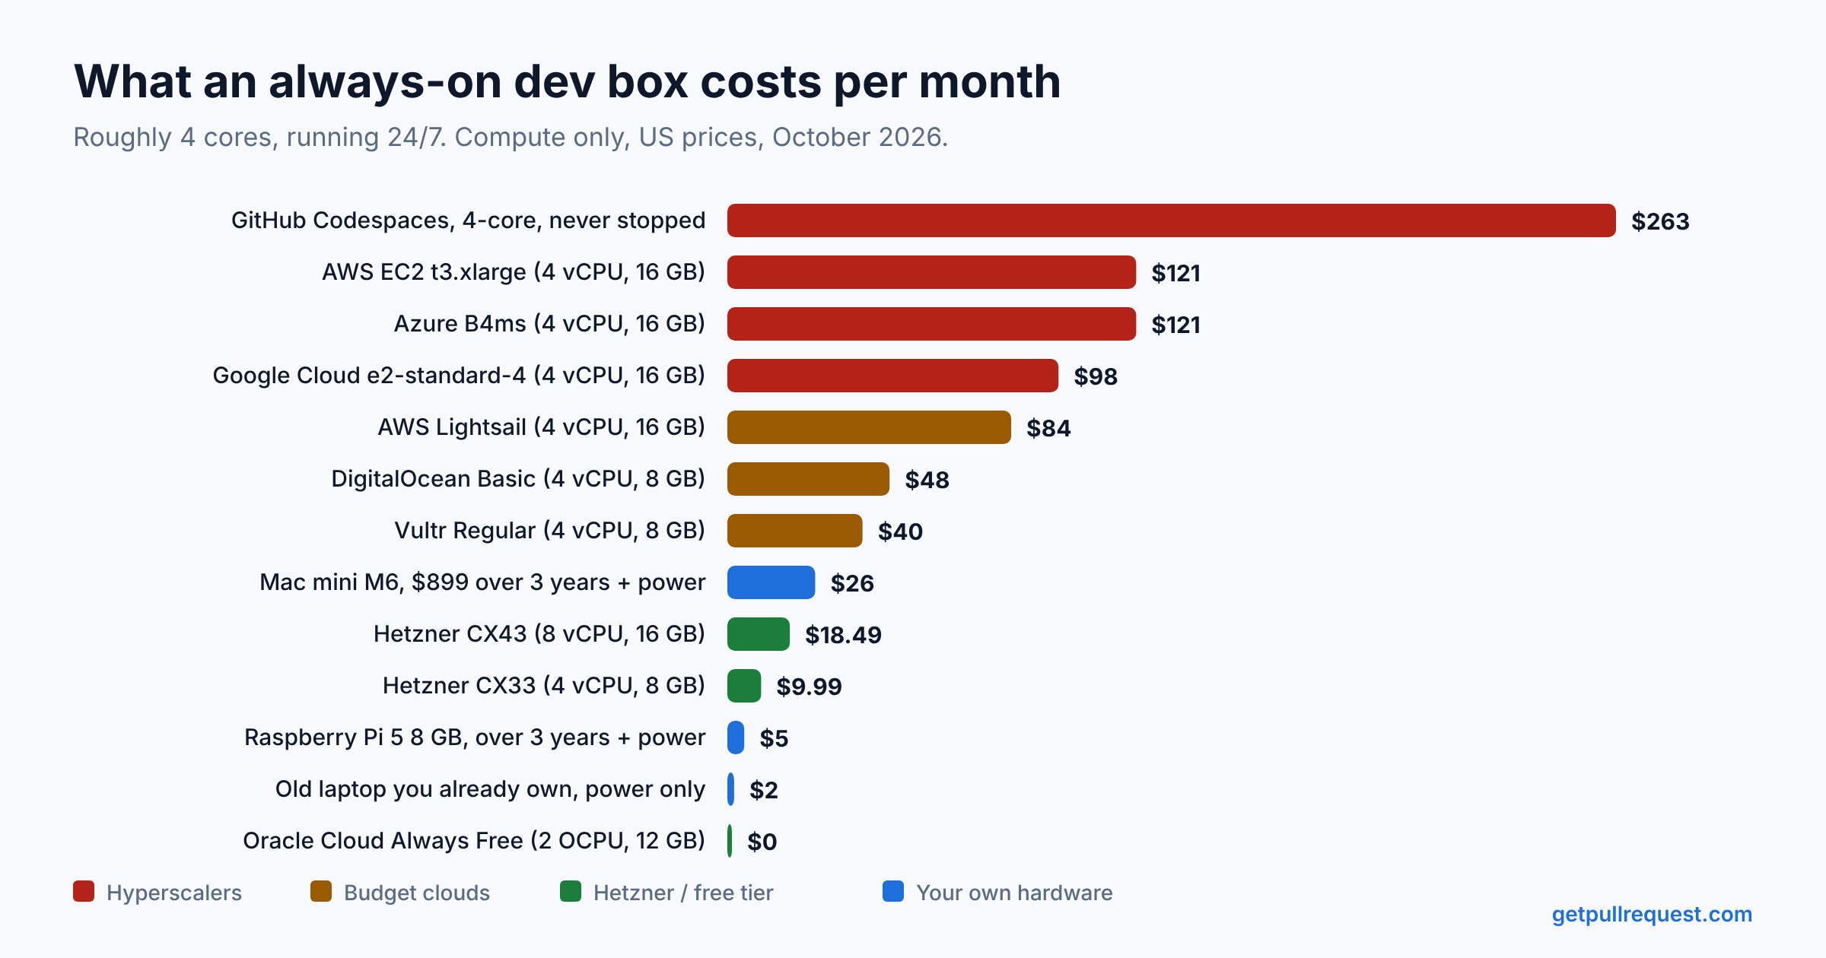Click the AWS EC2 t3.xlarge bar
Viewport: 1826px width, 958px height.
coord(931,272)
